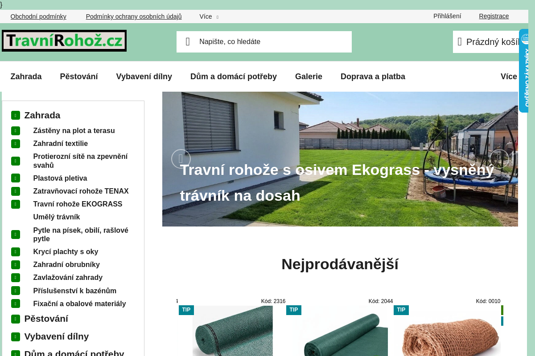The height and width of the screenshot is (356, 535).
Task: Open Travní rohože EKOGRASS sidebar link
Action: [78, 204]
